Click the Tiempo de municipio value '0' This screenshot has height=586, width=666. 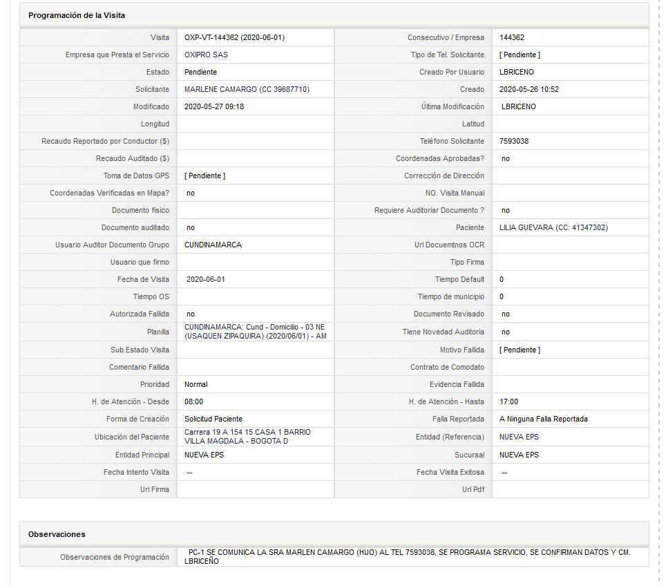pos(502,296)
